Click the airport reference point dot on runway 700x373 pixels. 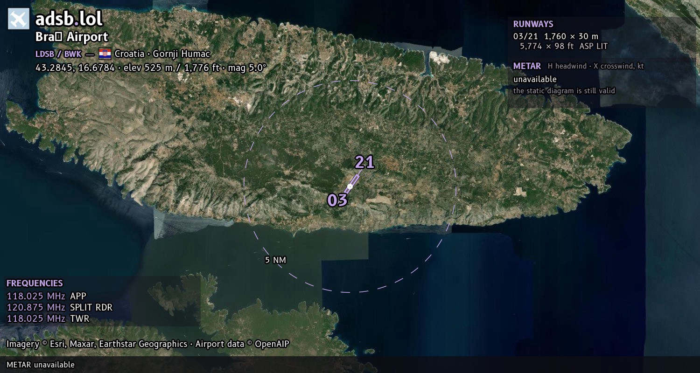pos(350,186)
